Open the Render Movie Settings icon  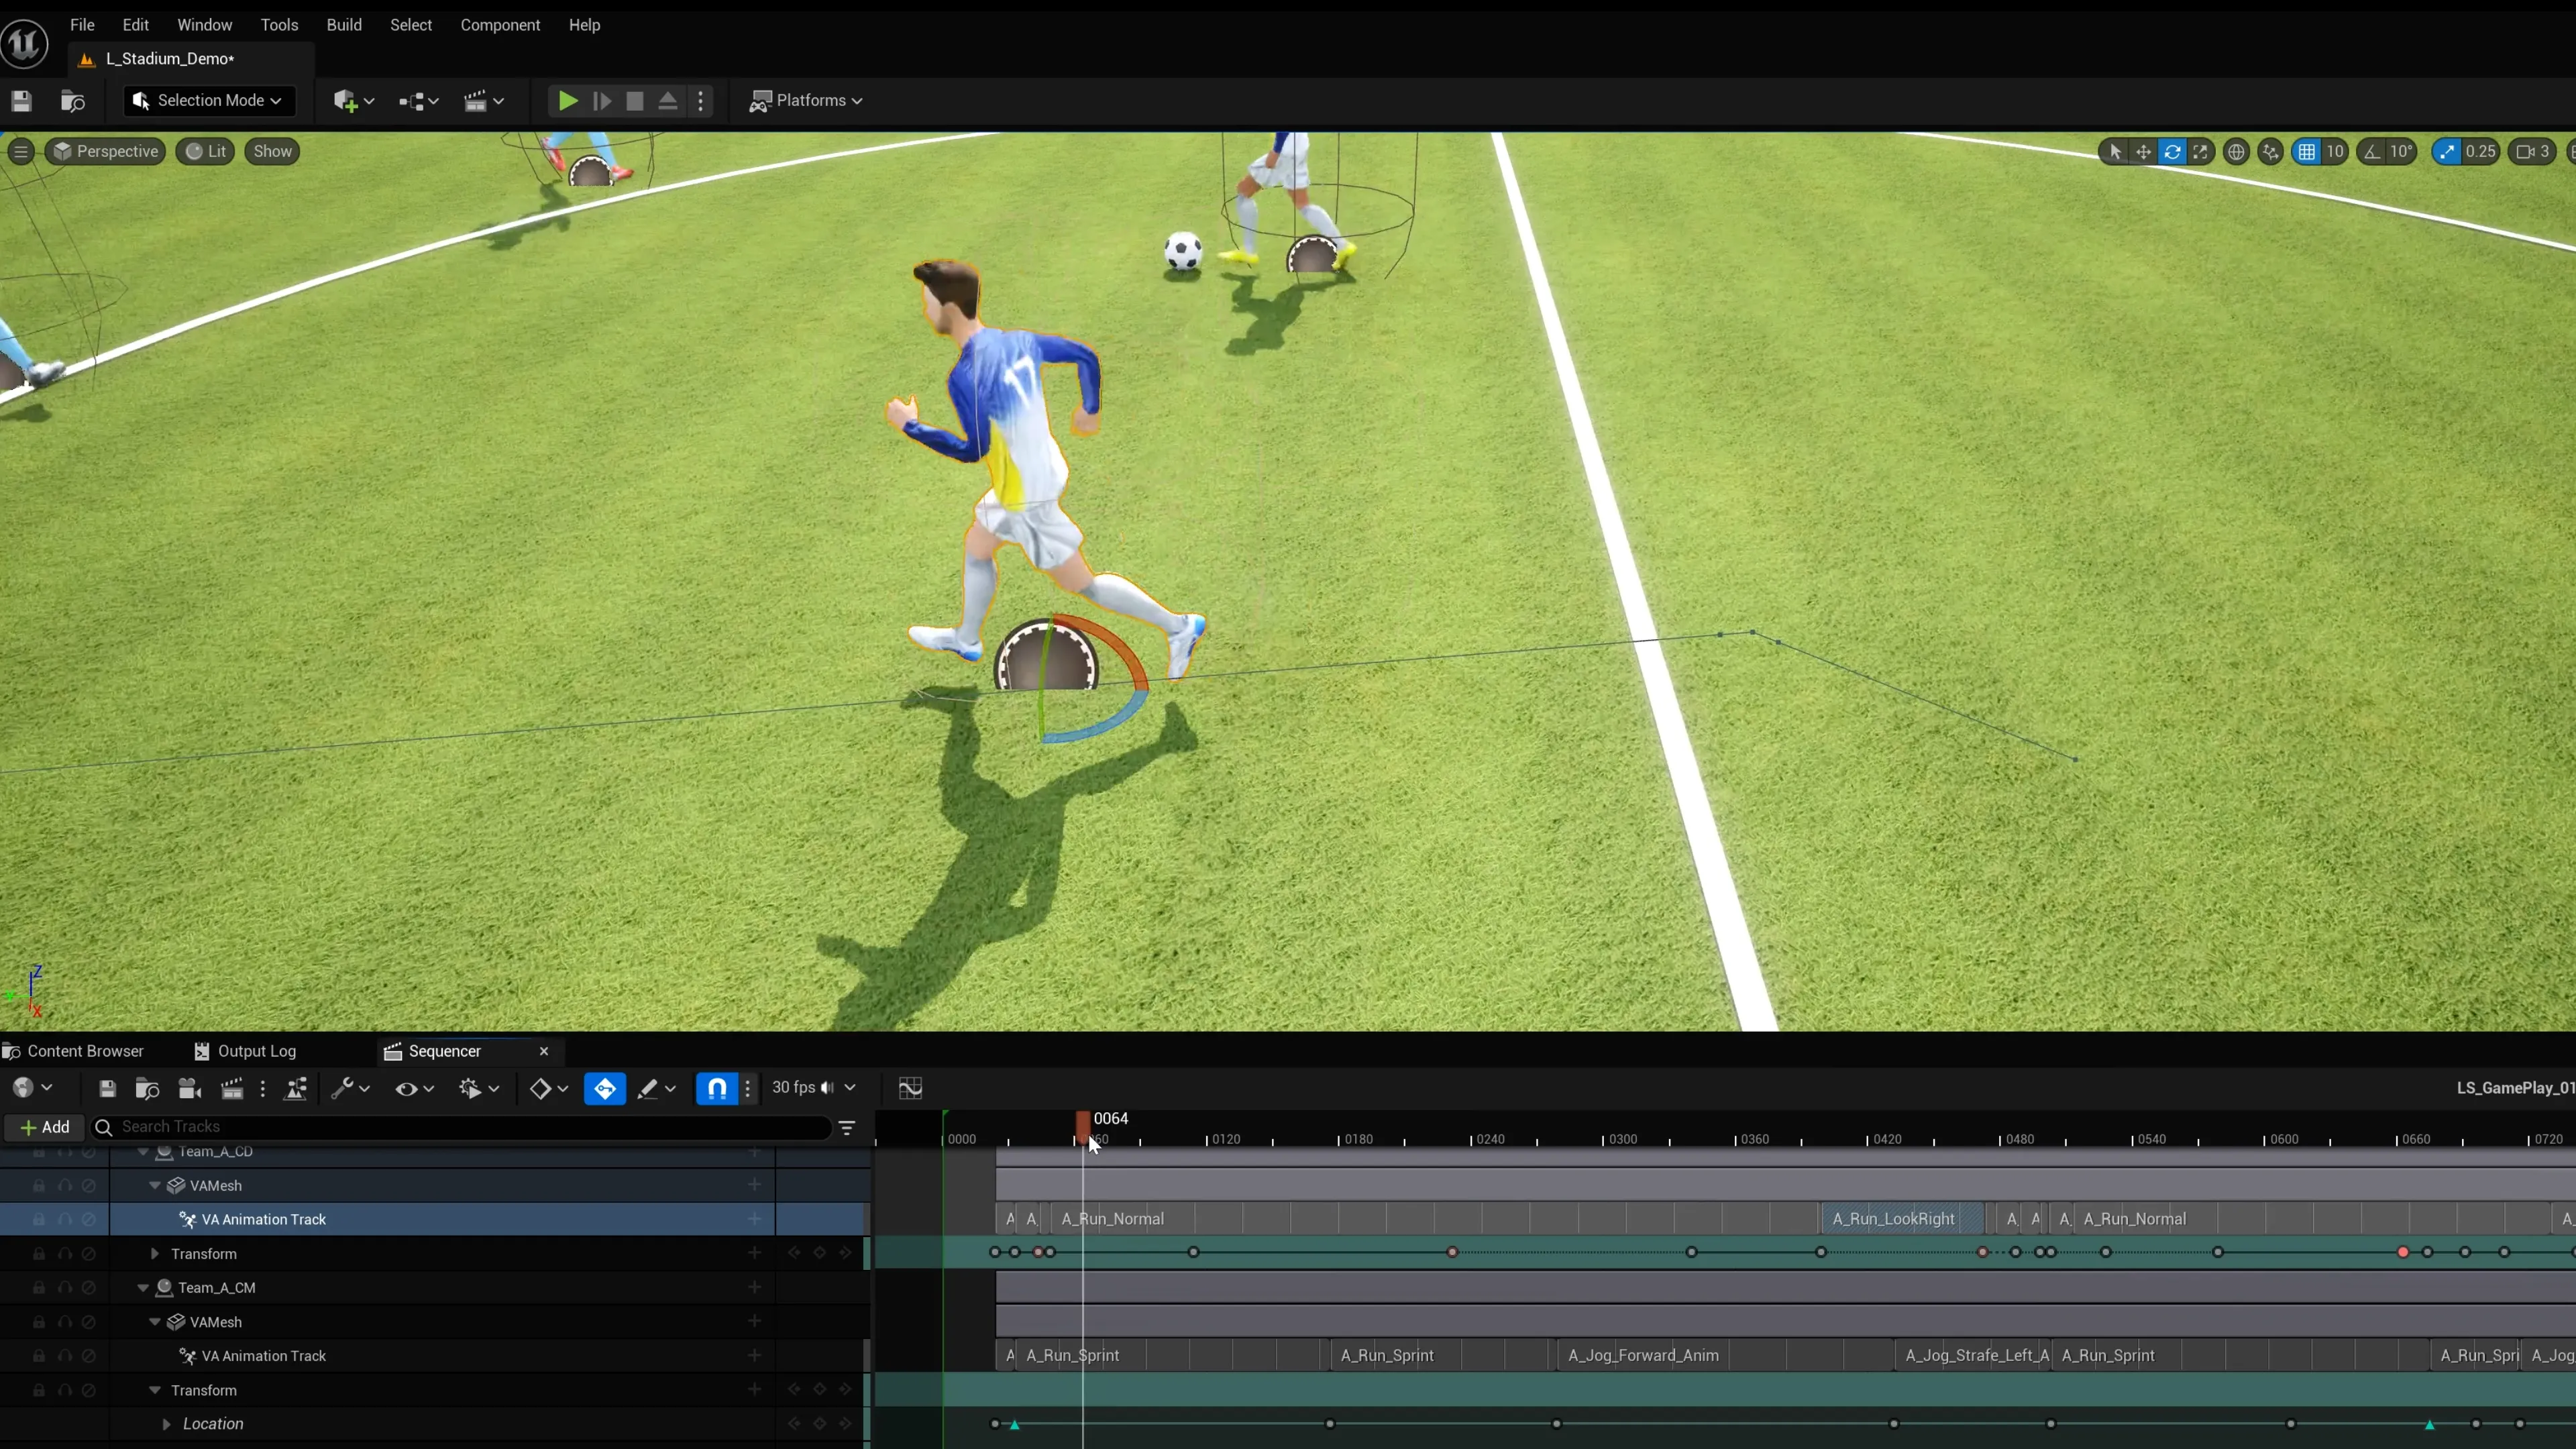[232, 1088]
